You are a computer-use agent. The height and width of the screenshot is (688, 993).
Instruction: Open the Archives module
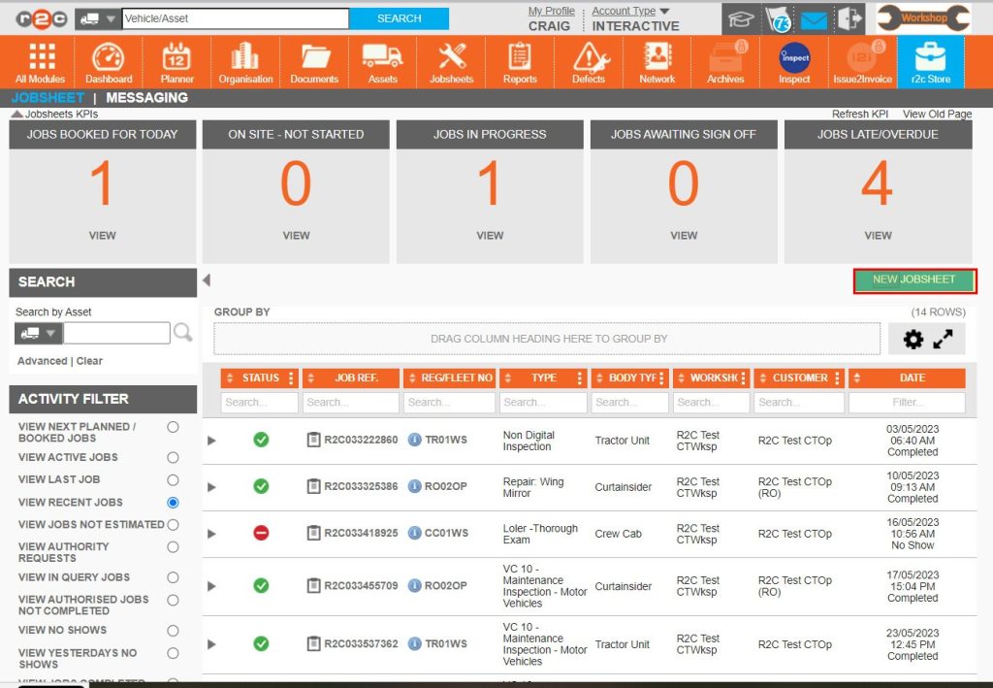725,61
